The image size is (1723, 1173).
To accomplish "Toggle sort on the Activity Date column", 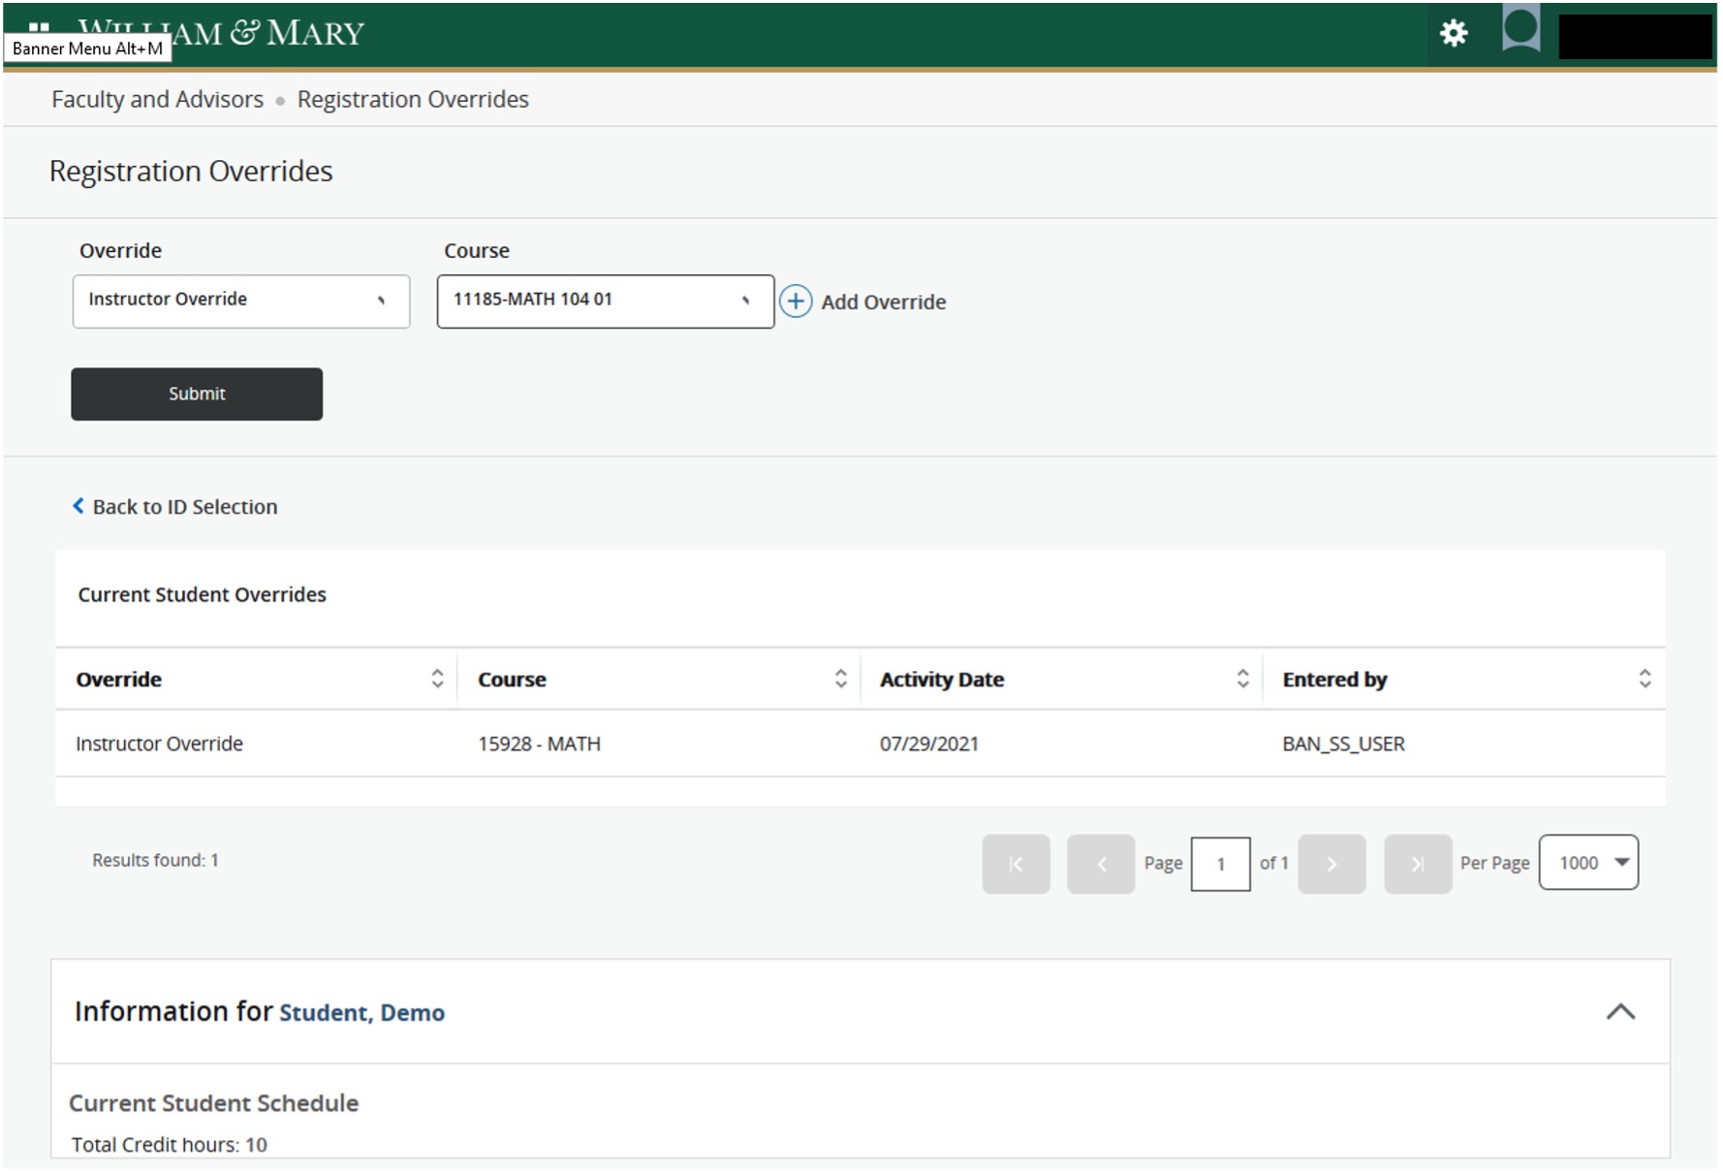I will click(x=1243, y=678).
